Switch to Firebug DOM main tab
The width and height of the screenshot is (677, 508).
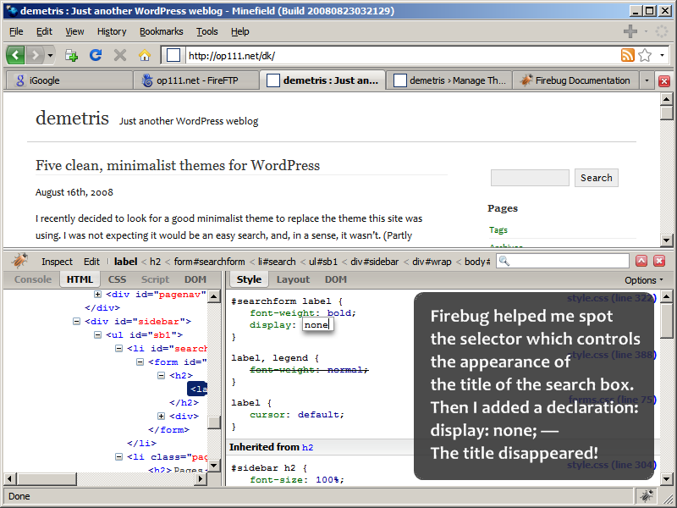pyautogui.click(x=195, y=279)
